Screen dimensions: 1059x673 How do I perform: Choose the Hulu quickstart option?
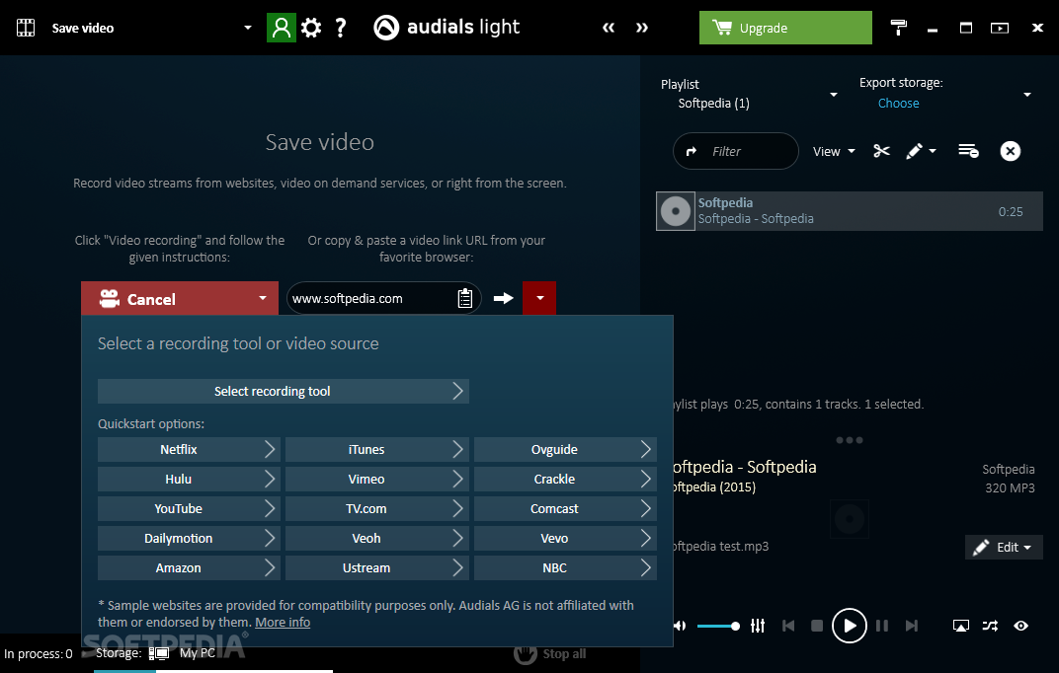[188, 479]
